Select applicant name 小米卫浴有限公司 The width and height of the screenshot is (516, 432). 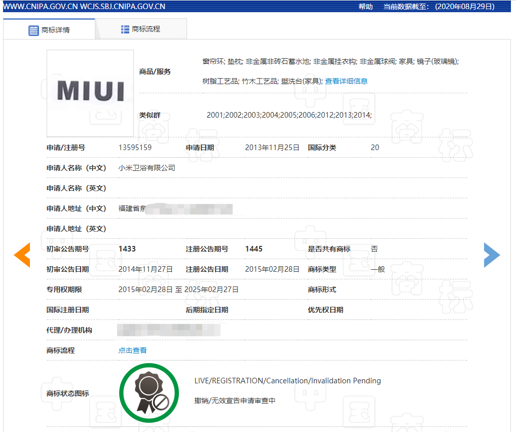coord(147,168)
